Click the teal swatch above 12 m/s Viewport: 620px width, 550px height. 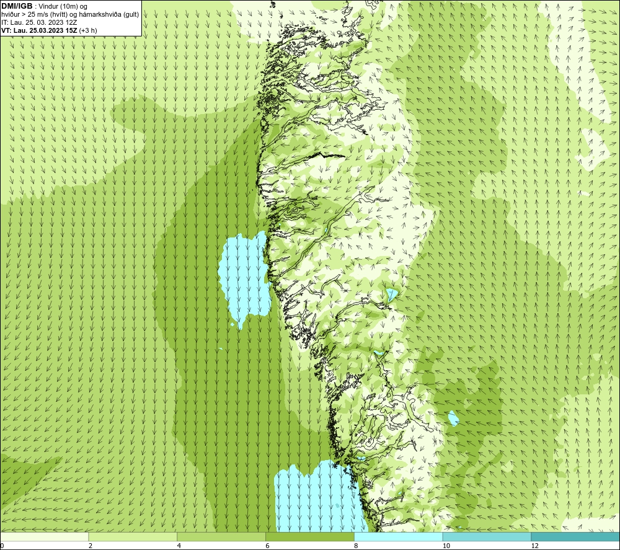pyautogui.click(x=575, y=536)
